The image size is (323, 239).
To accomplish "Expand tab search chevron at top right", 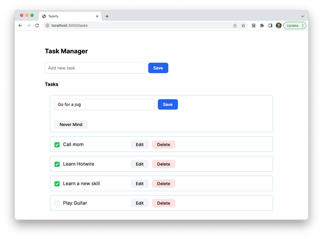I will [303, 16].
